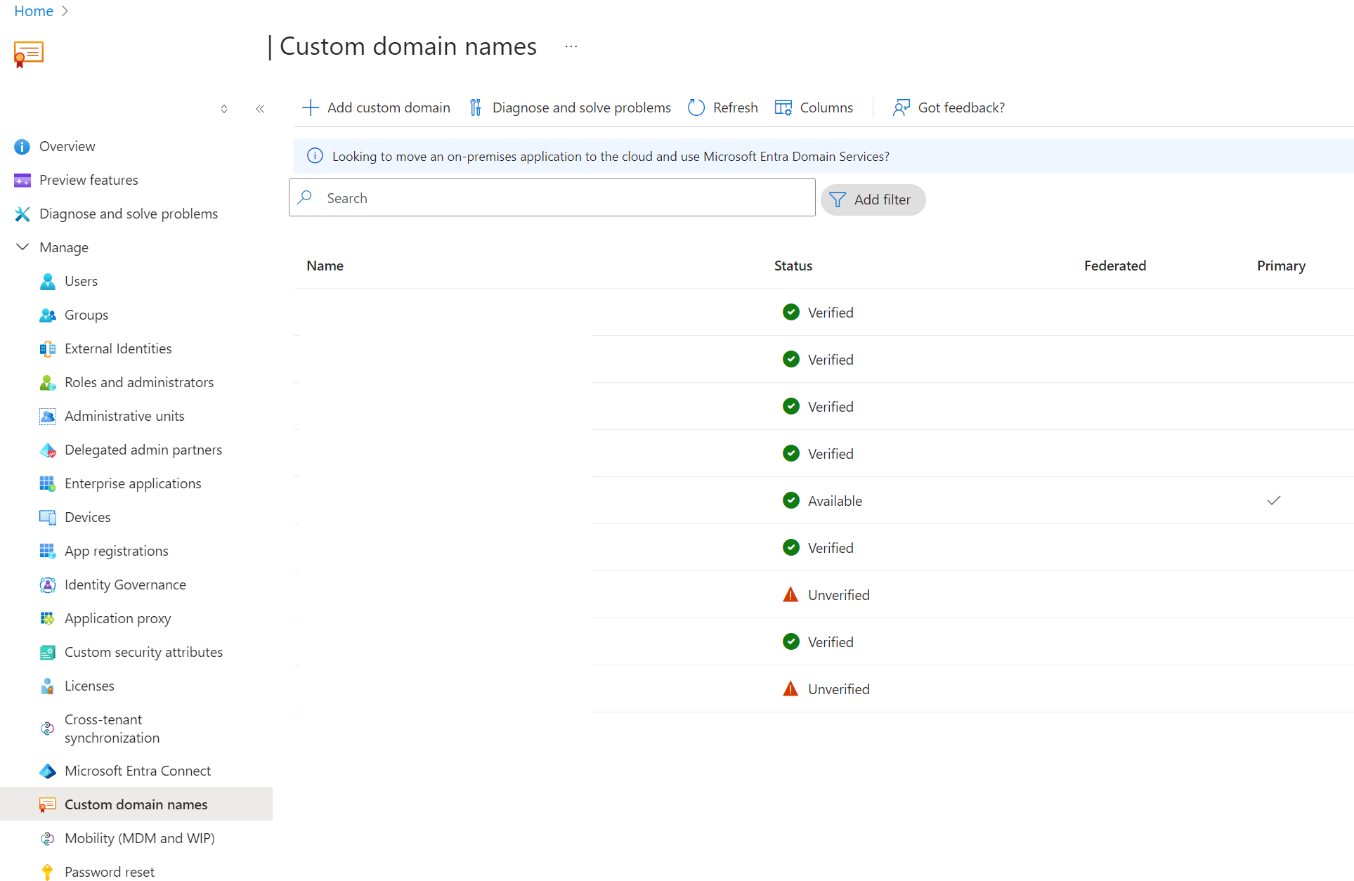Viewport: 1354px width, 881px height.
Task: Click the Groups icon
Action: pyautogui.click(x=48, y=315)
